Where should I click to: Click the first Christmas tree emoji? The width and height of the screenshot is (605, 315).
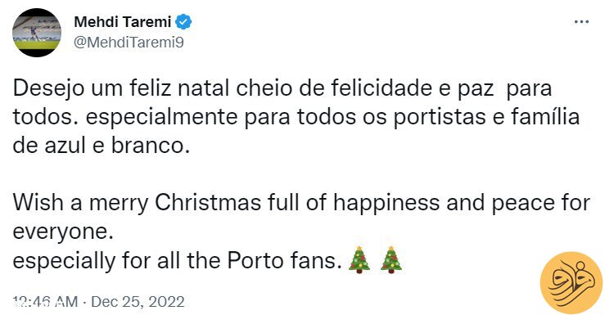click(359, 260)
